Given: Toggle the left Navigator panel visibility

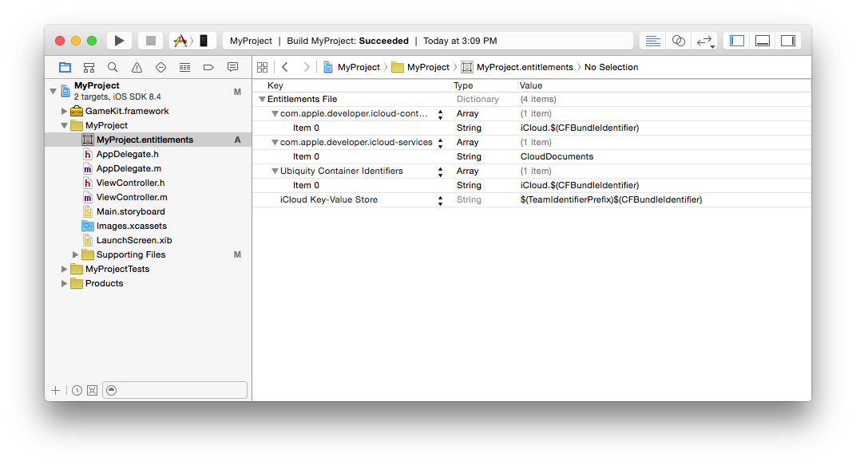Looking at the screenshot, I should tap(737, 41).
